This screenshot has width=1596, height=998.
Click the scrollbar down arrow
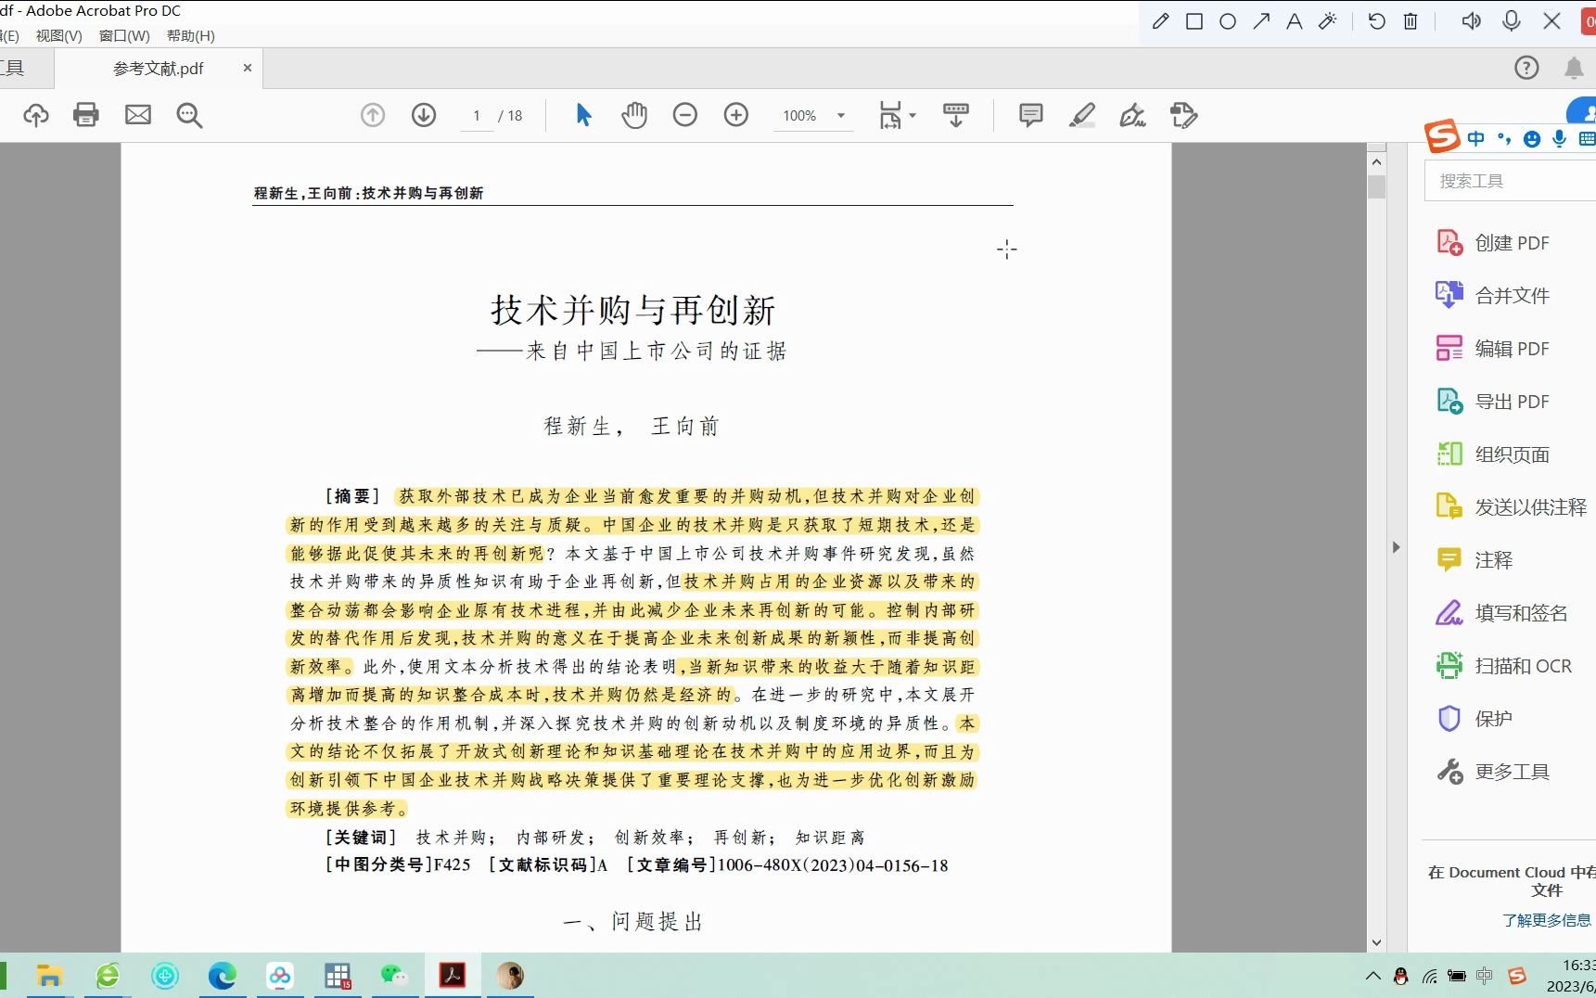click(x=1376, y=942)
